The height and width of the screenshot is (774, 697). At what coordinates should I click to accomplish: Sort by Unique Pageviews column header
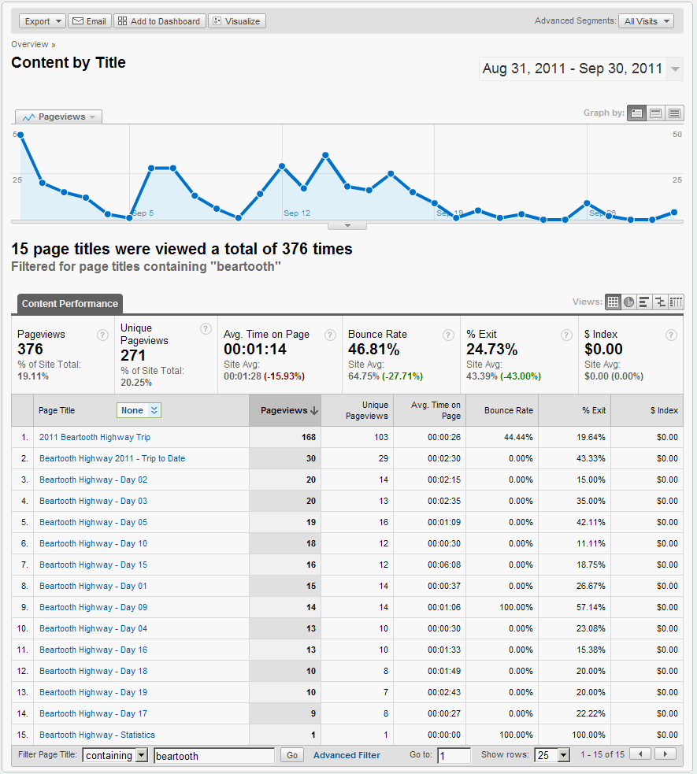358,410
